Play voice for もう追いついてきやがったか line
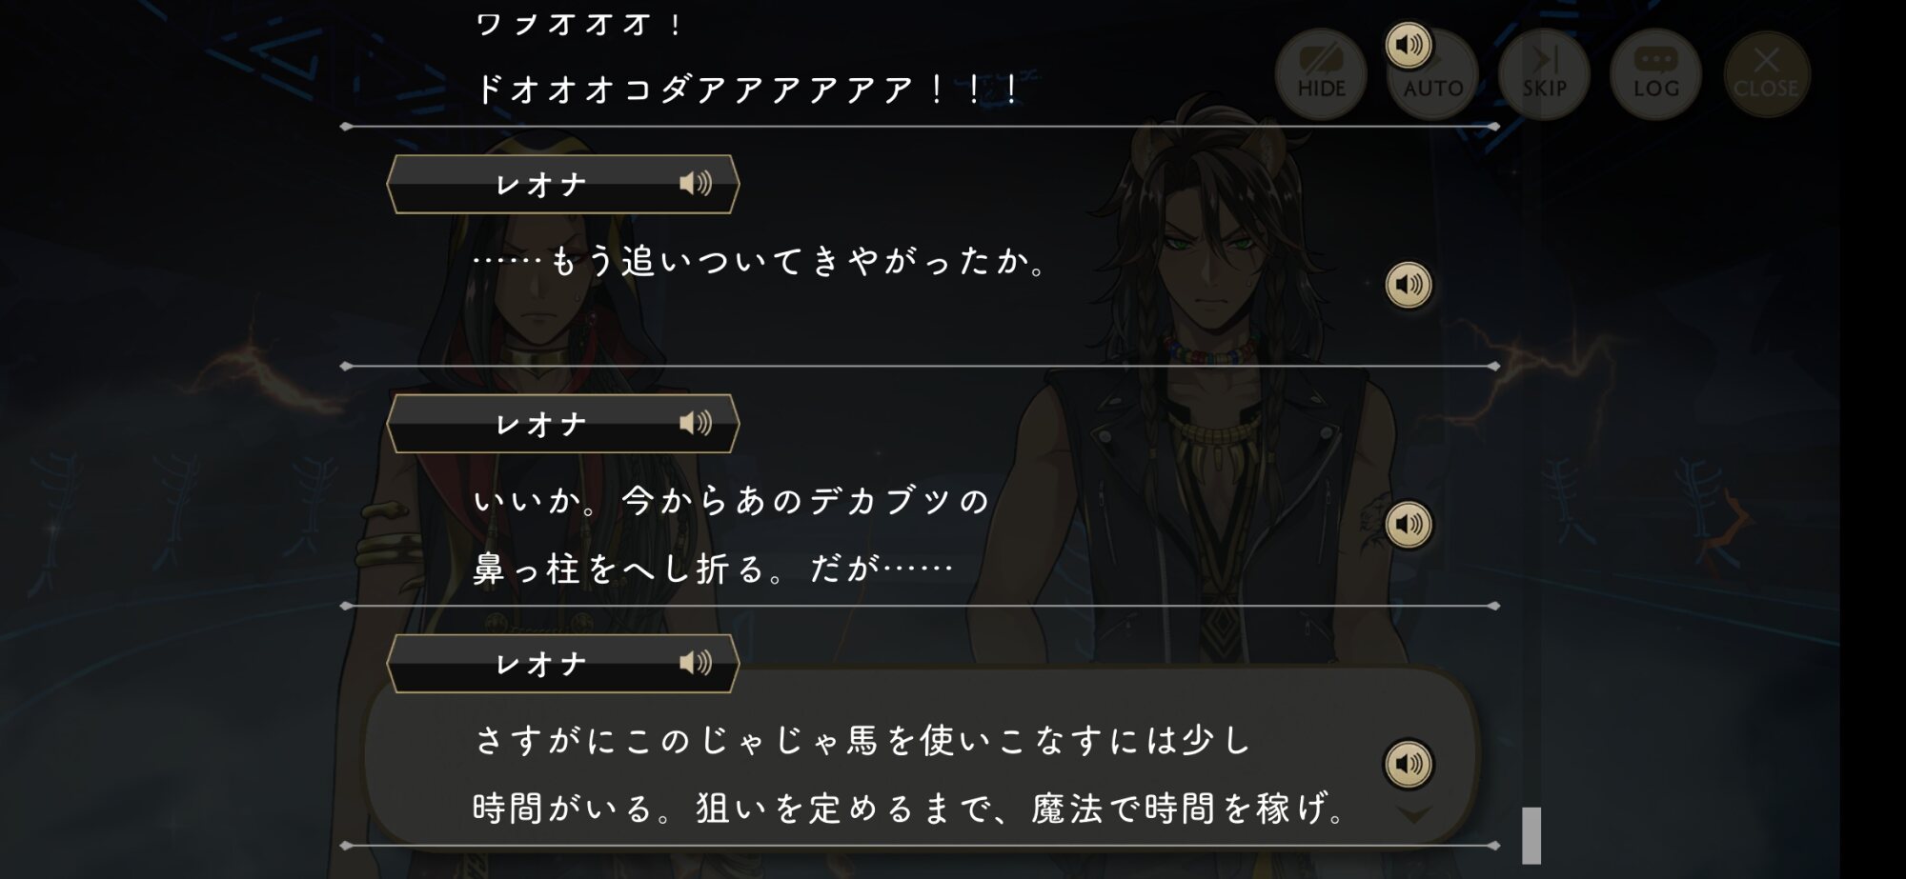 (1409, 285)
